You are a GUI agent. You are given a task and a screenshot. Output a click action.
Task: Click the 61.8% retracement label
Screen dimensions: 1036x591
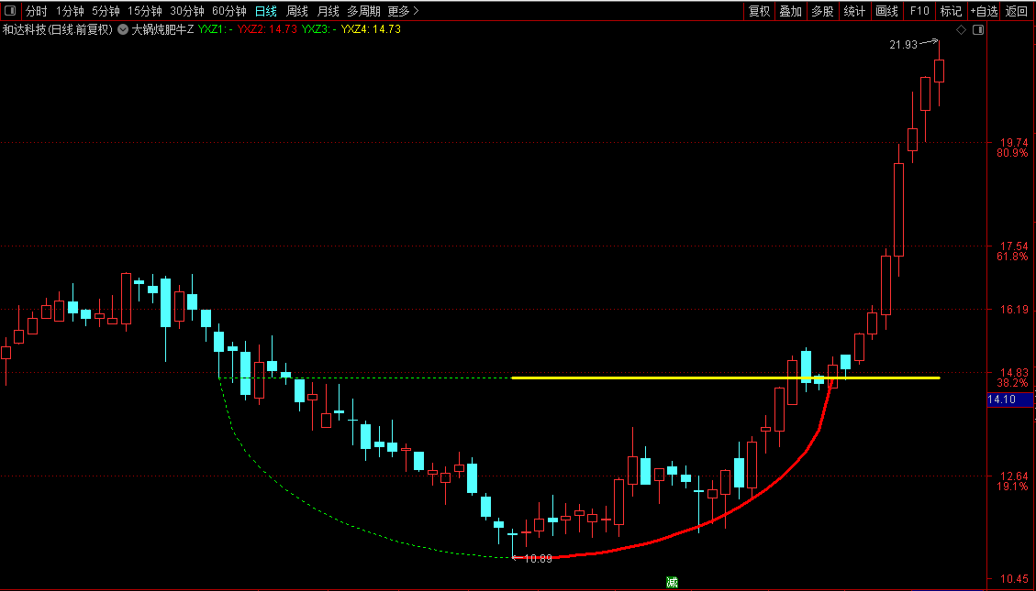[1013, 257]
